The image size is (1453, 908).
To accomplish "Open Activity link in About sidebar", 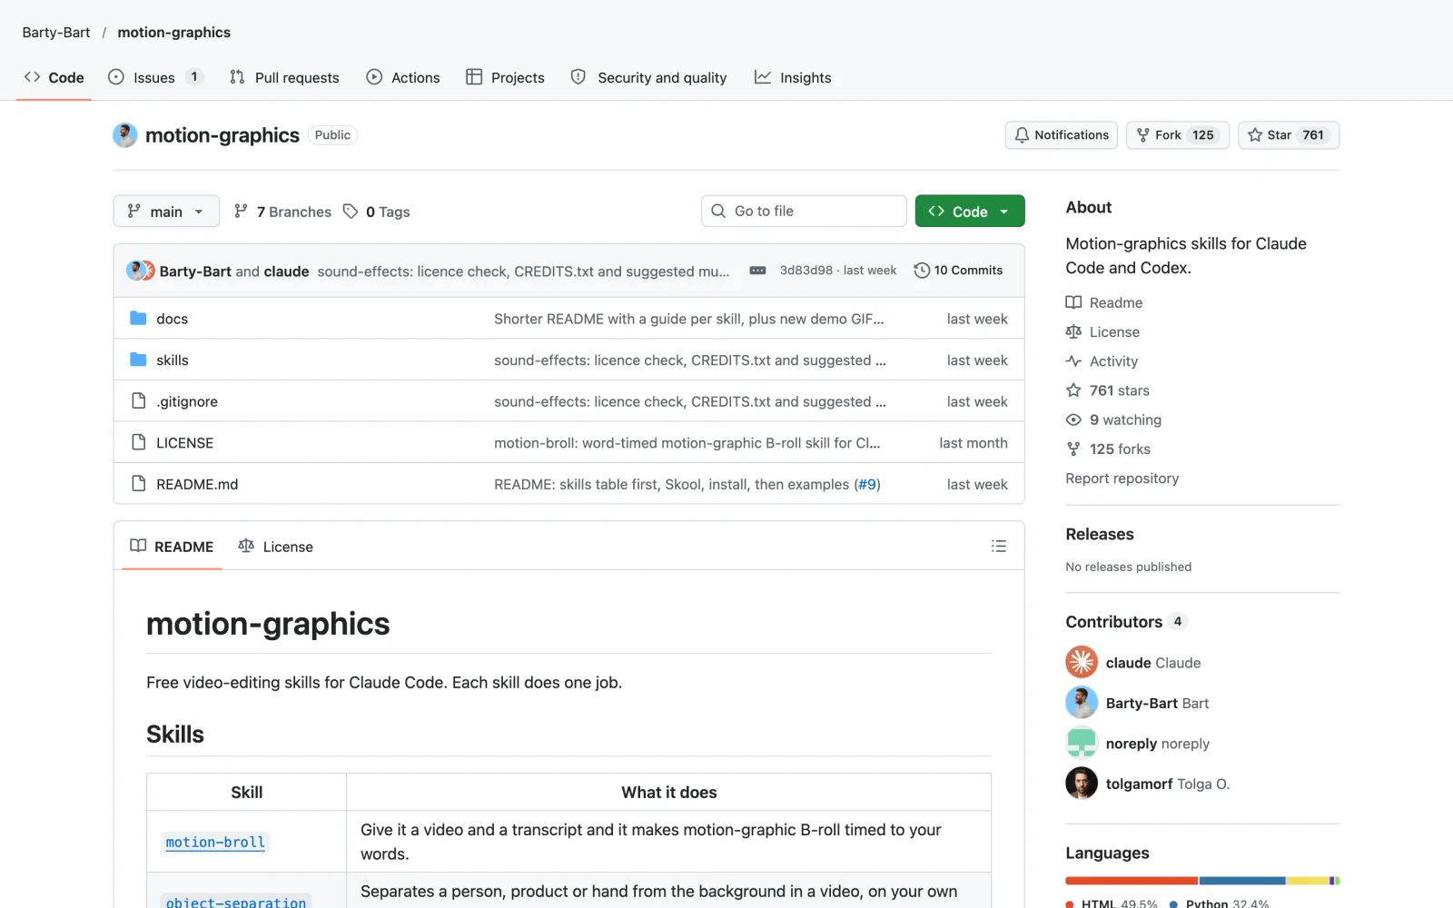I will point(1102,361).
